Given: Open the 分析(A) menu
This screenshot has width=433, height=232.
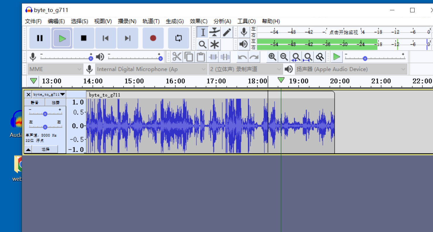Looking at the screenshot, I should pyautogui.click(x=222, y=21).
